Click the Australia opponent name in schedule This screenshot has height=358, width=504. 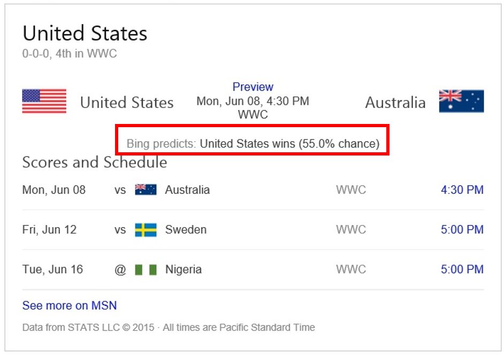point(187,190)
